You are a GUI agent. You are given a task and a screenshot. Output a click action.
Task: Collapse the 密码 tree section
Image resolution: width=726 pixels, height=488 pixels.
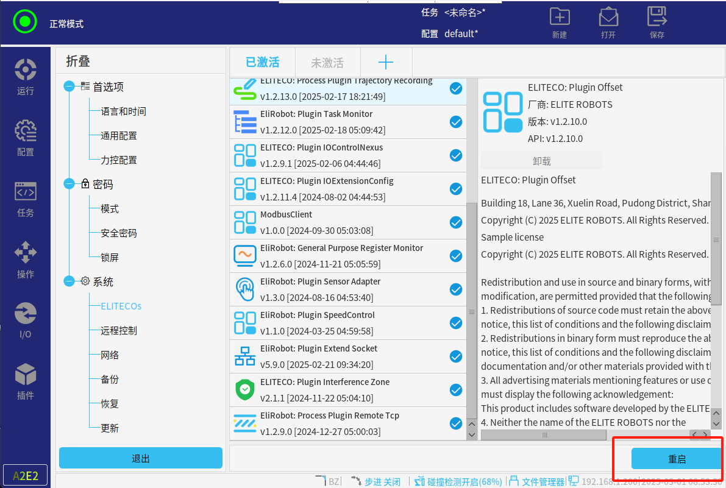click(69, 184)
